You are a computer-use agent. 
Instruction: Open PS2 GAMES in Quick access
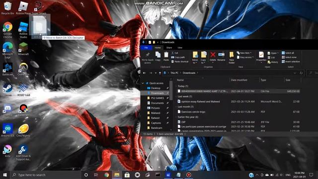coord(158,98)
